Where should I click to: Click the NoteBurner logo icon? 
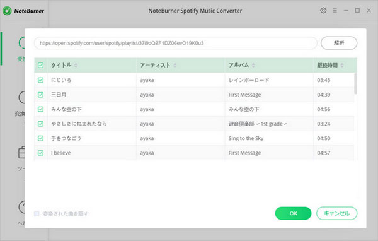tap(7, 11)
